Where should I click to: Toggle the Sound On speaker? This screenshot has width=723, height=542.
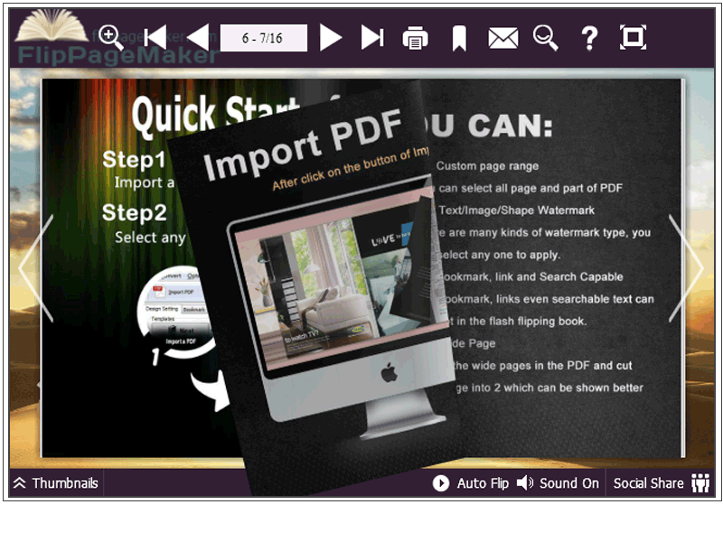pyautogui.click(x=558, y=483)
